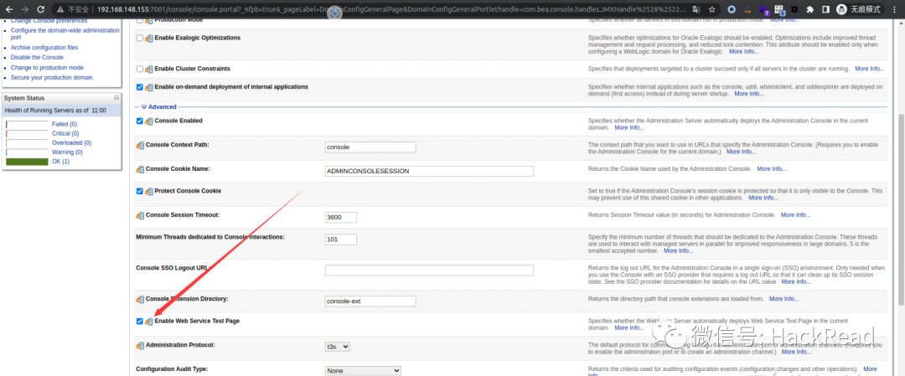
Task: Click the attribute icon beside Enable Exalogic Optimizations
Action: (x=149, y=39)
